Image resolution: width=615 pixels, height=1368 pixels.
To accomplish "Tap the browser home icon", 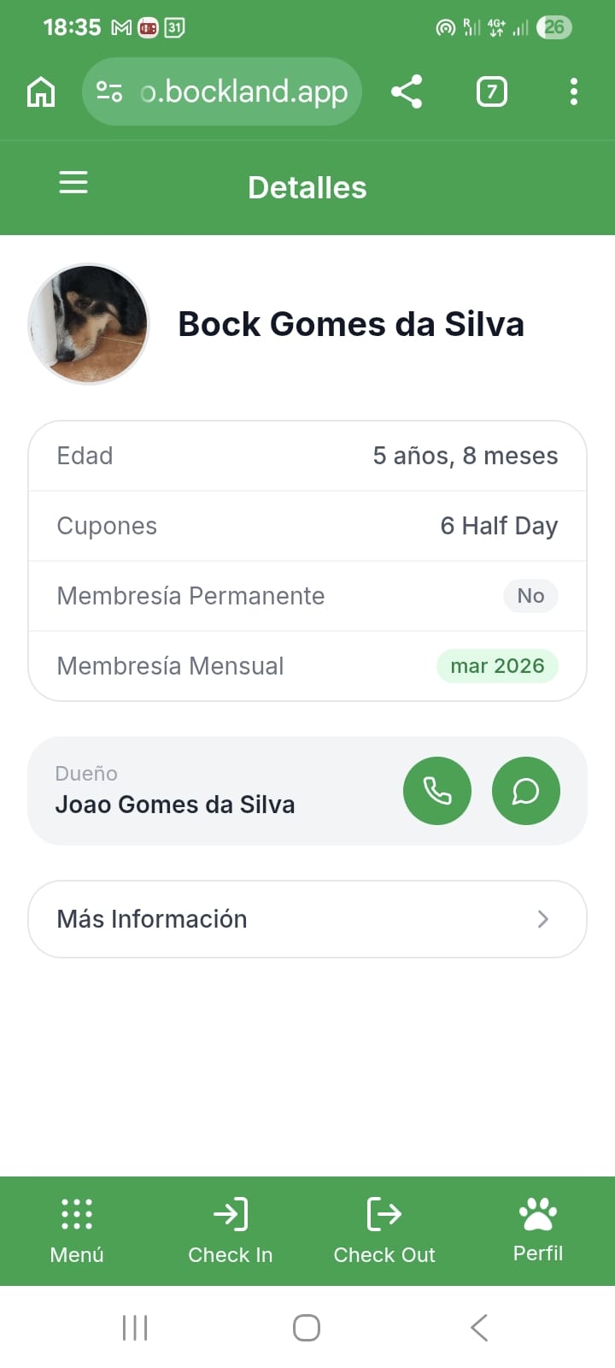I will click(41, 91).
